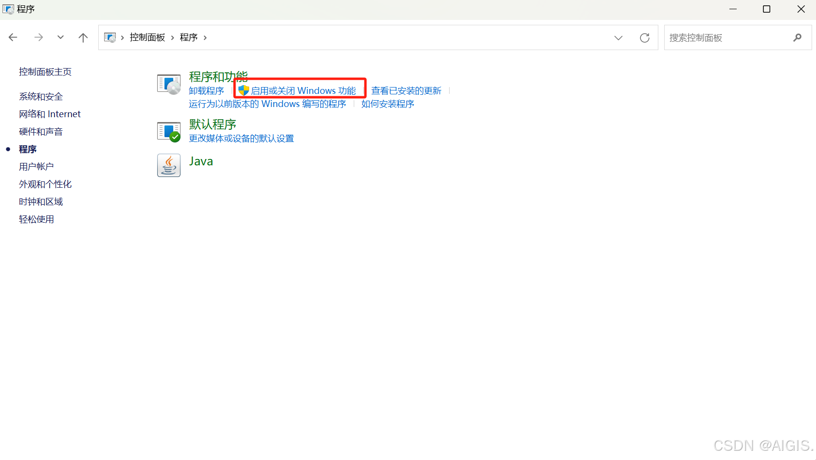Screen dimensions: 816x460
Task: Expand the chevron after 程序 in the breadcrumb
Action: [205, 37]
